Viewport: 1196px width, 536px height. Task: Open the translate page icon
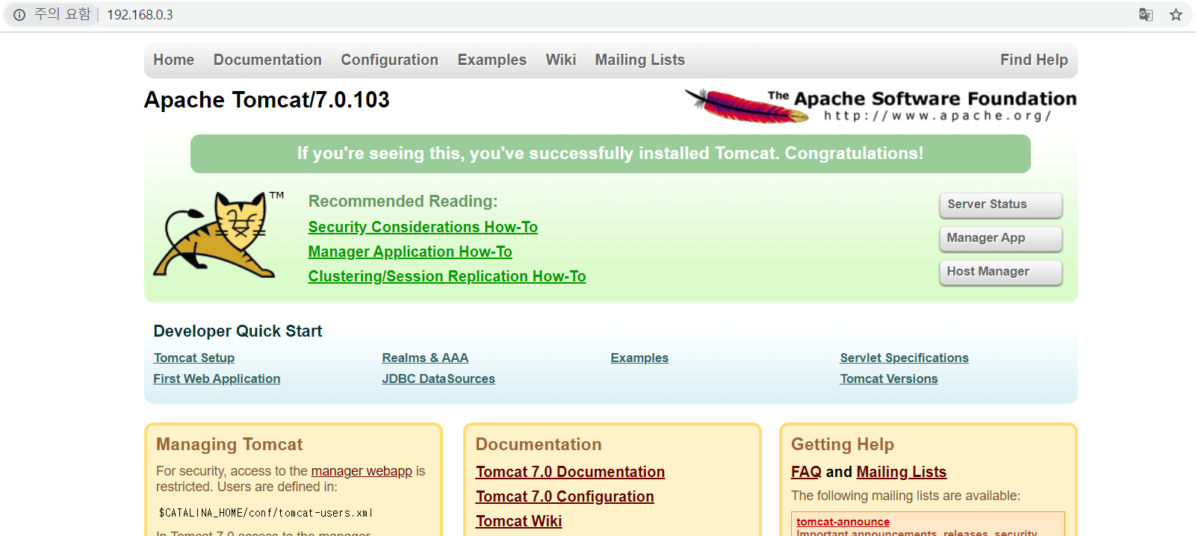(x=1145, y=15)
